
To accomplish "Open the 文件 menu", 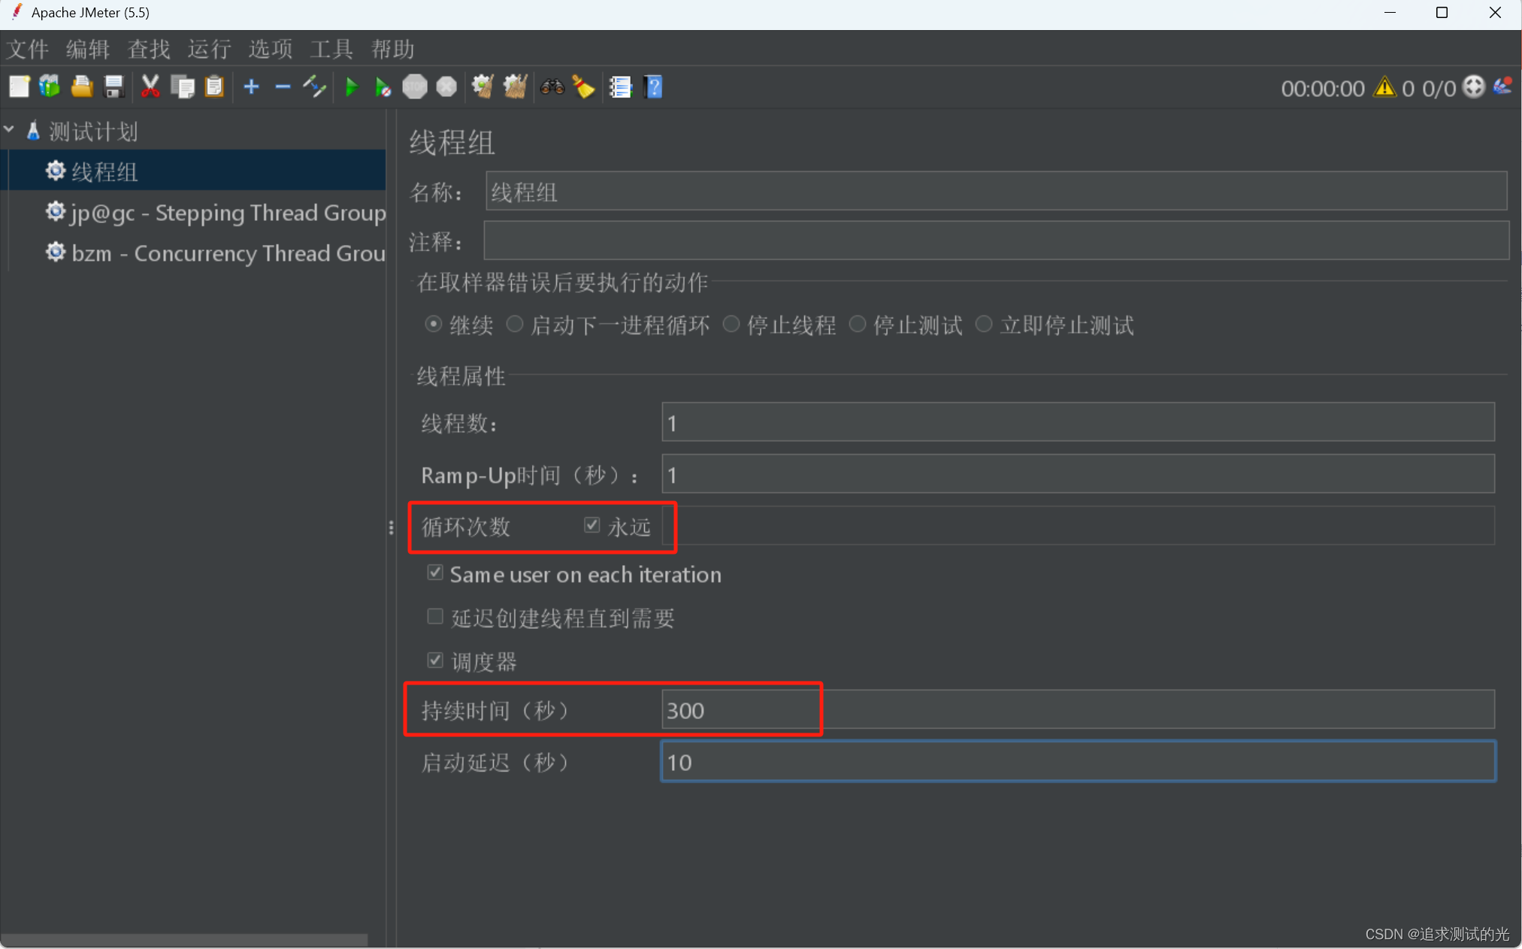I will coord(28,50).
